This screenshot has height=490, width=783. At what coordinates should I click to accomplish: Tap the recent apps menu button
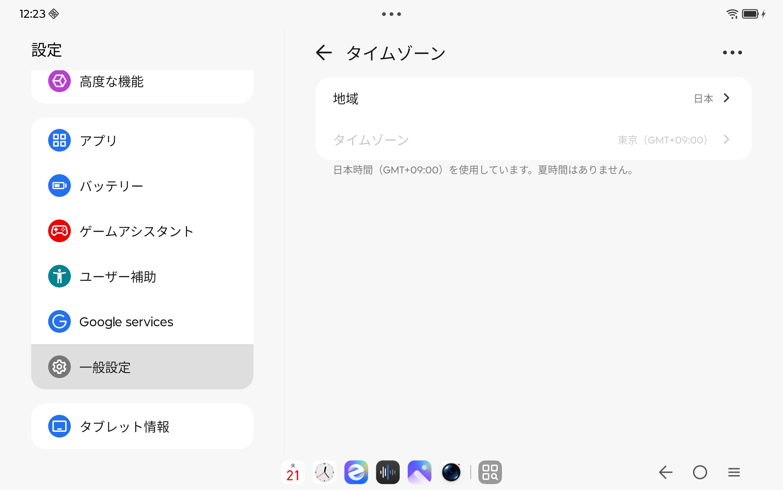point(734,472)
